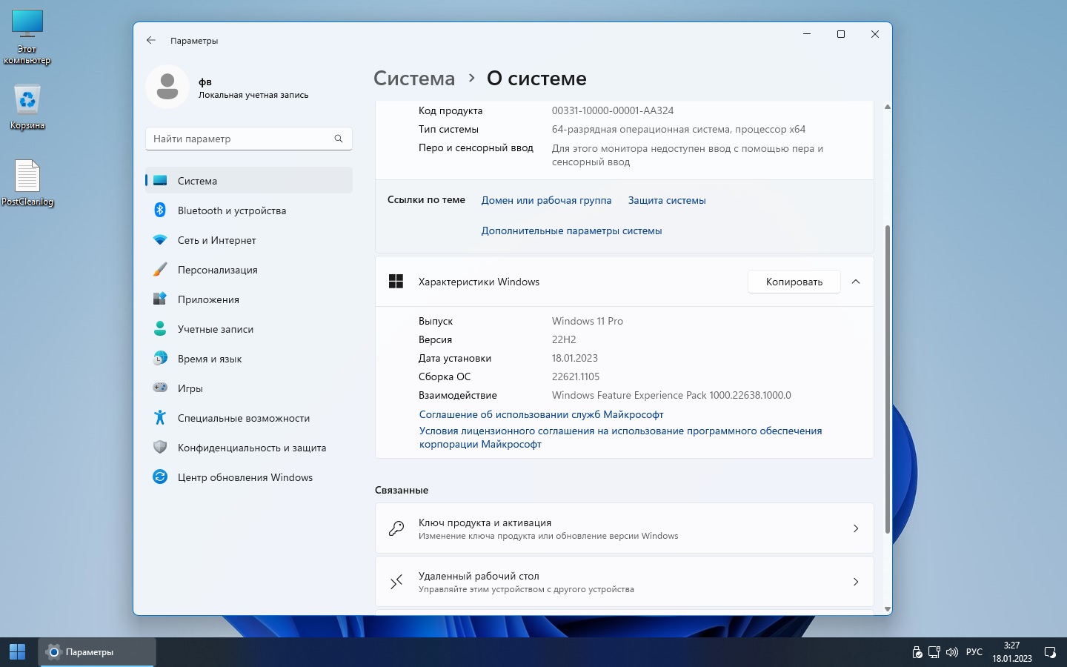The width and height of the screenshot is (1067, 667).
Task: Open Условия лицензионного соглашения link
Action: (621, 437)
